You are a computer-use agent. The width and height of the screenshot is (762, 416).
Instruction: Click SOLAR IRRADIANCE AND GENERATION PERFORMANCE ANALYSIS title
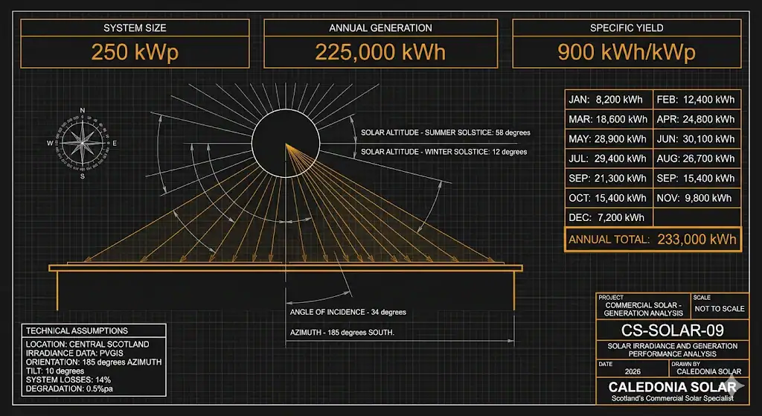pyautogui.click(x=673, y=350)
